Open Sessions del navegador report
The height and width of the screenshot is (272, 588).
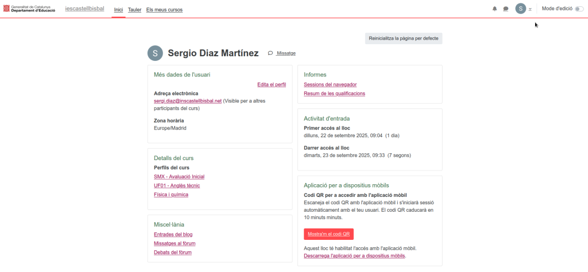tap(330, 84)
